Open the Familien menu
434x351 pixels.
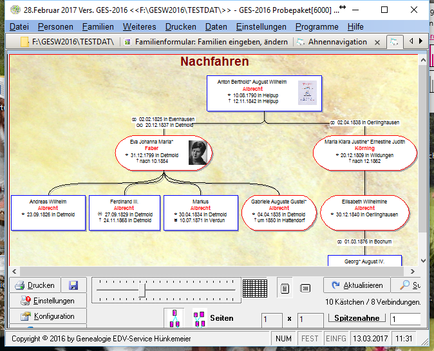[98, 27]
